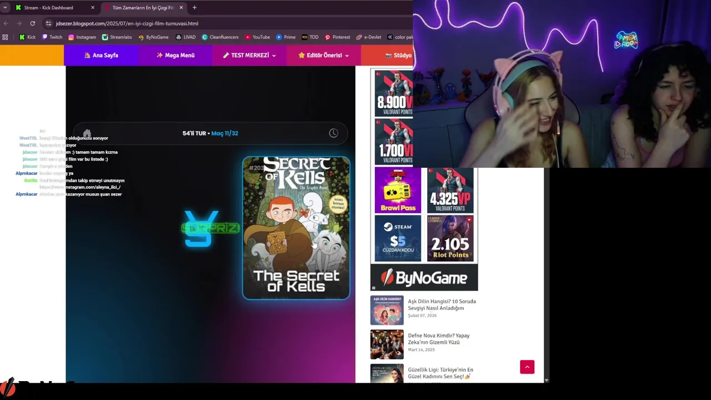
Task: Open Aşk Dilin Hangisi article link
Action: click(442, 304)
